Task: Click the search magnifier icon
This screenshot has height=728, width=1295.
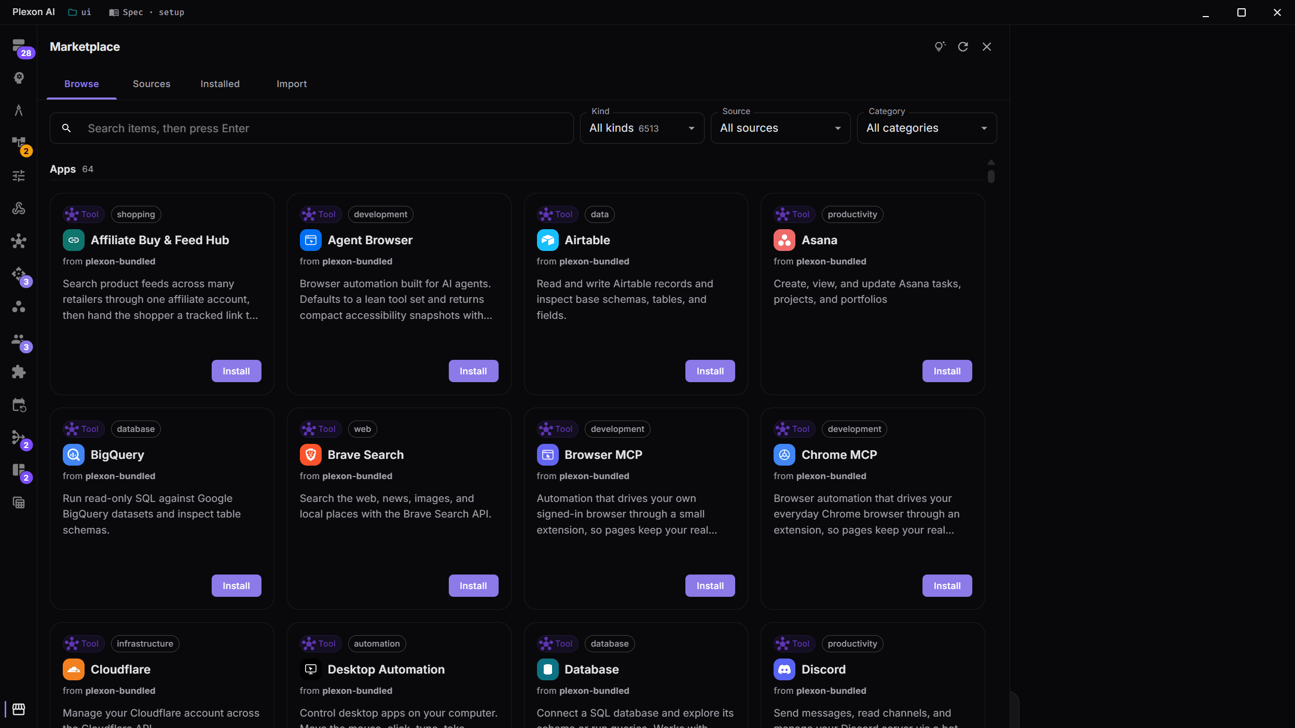Action: [x=66, y=128]
